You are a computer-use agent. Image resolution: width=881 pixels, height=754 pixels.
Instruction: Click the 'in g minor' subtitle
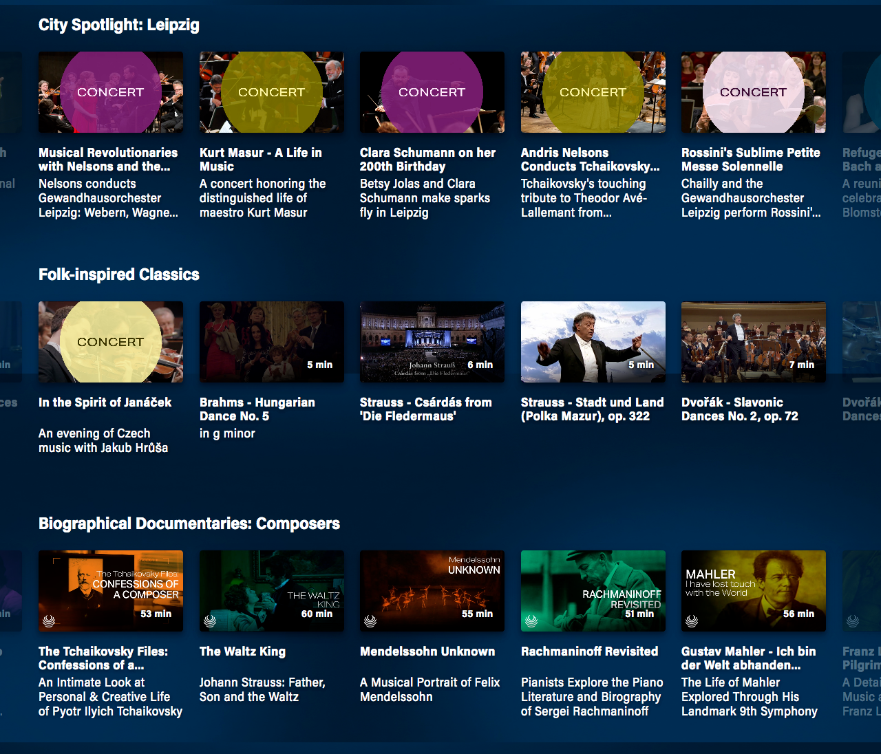pyautogui.click(x=227, y=434)
